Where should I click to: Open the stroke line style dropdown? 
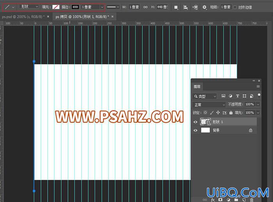[113, 7]
